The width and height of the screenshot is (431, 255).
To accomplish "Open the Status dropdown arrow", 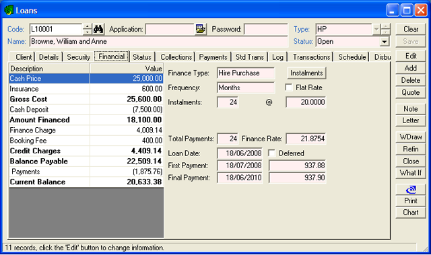I will 385,42.
